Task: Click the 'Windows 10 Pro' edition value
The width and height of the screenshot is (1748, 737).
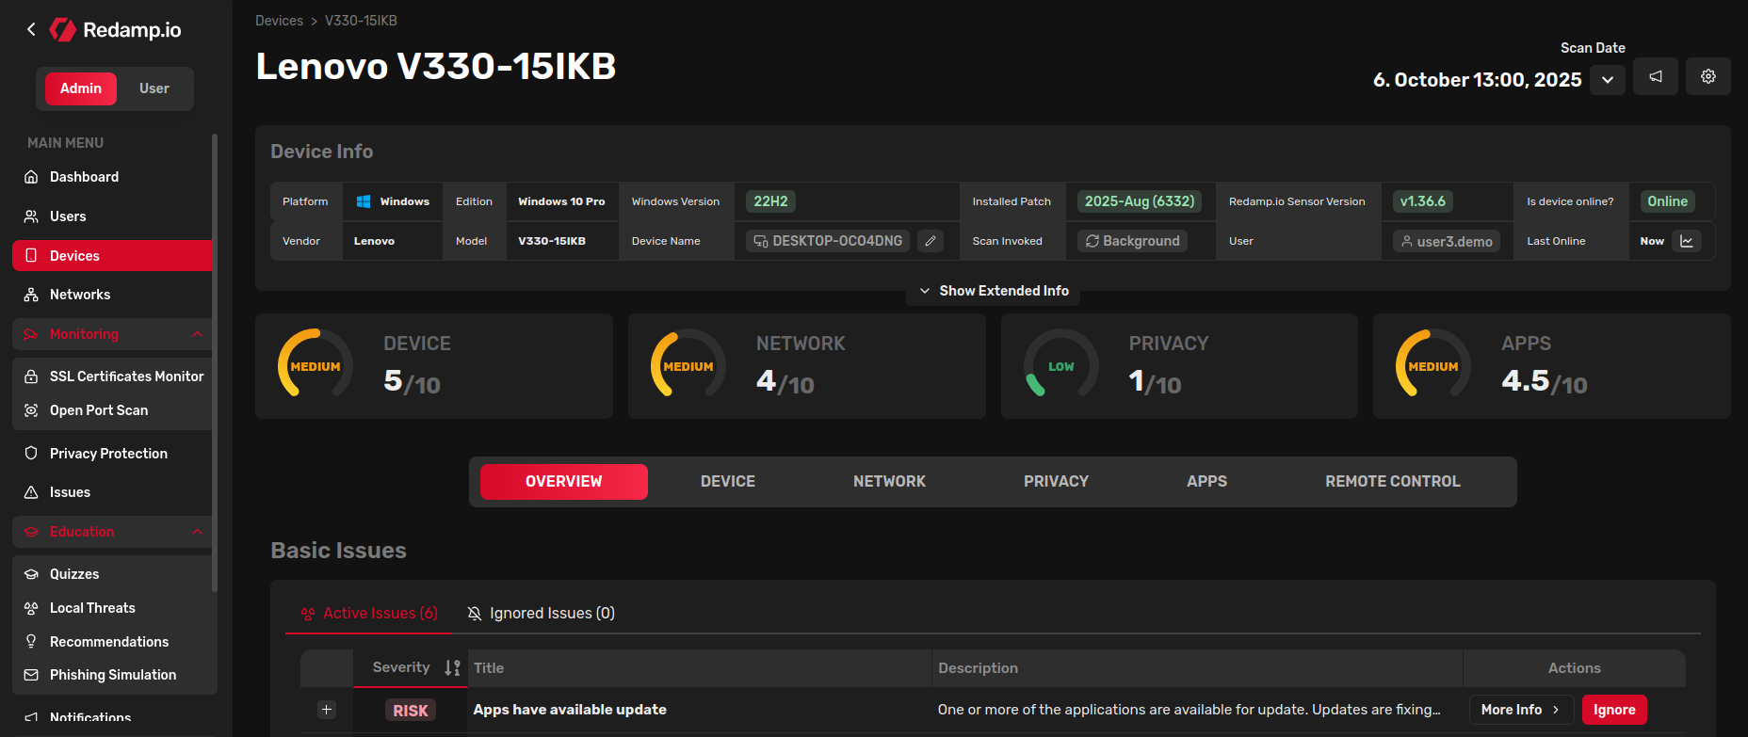Action: (x=561, y=201)
